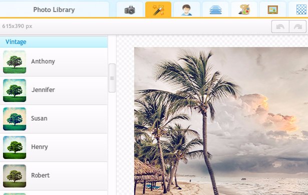Click the palm tree beach photo

(221, 121)
